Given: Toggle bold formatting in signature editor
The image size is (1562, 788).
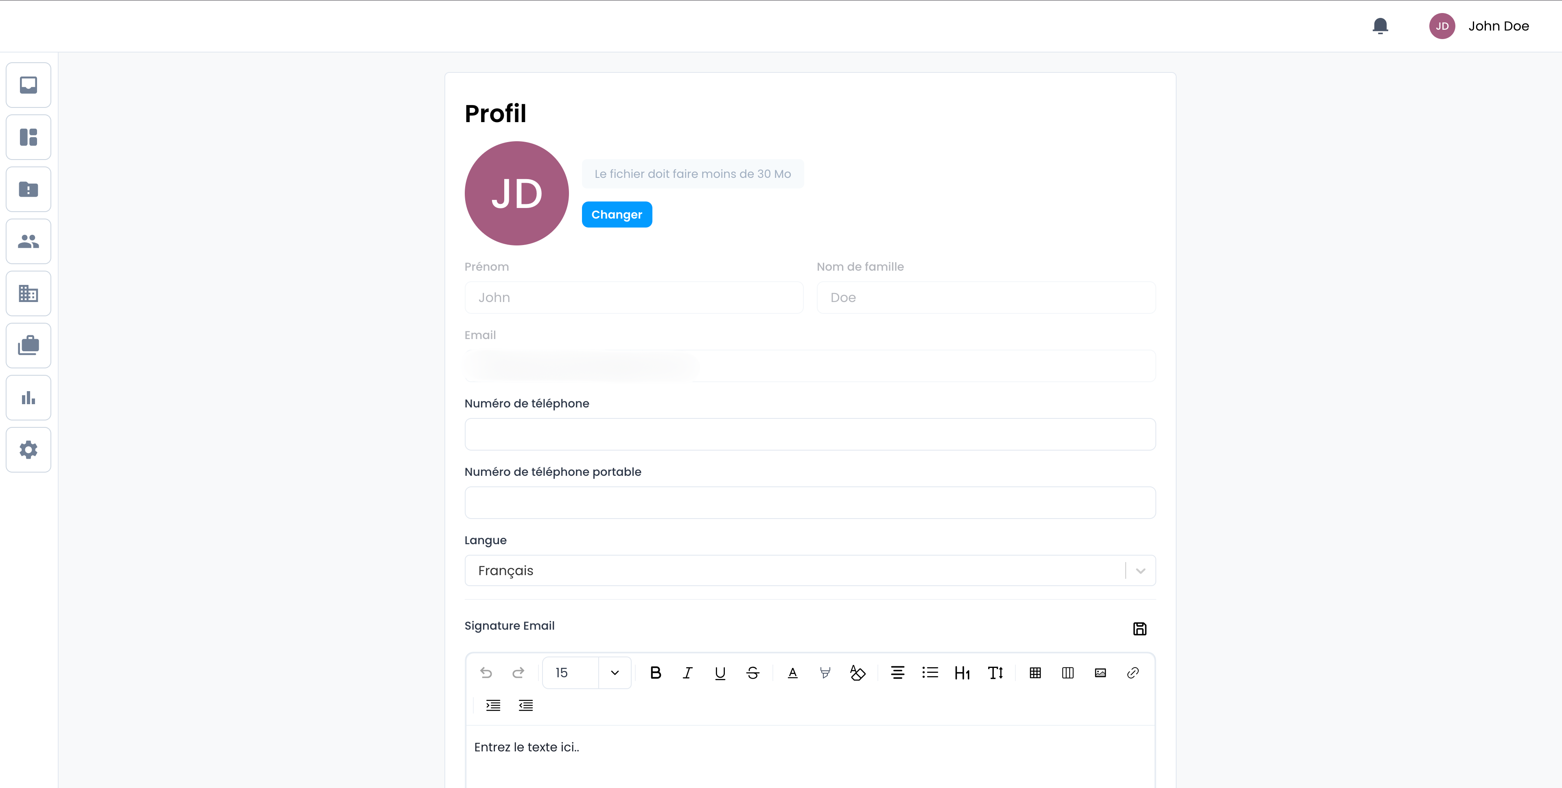Looking at the screenshot, I should point(655,673).
